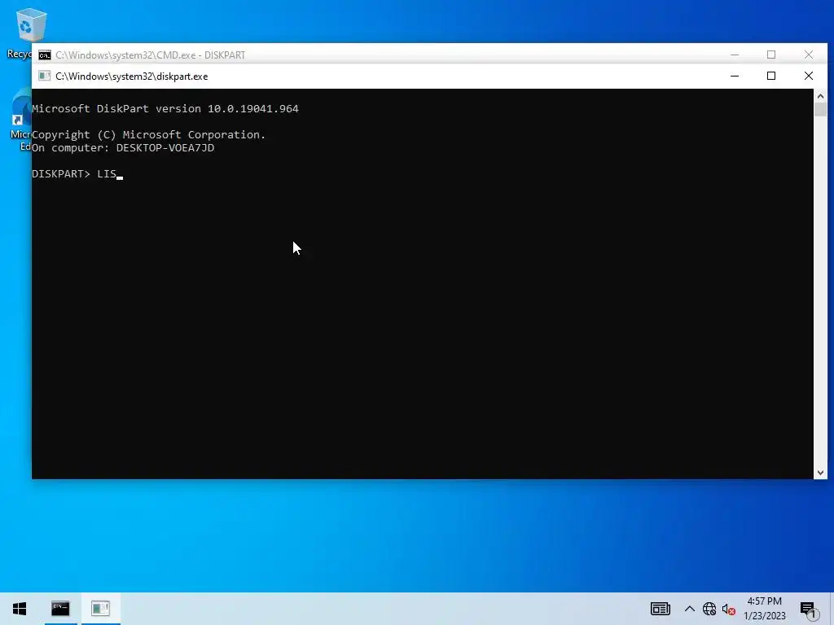Open the Windows Start menu
834x625 pixels.
tap(20, 609)
